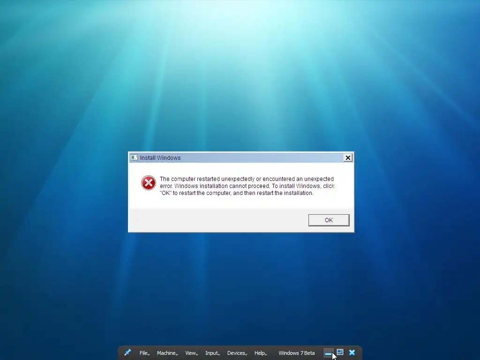Open the View menu
Screen dimensions: 480x360
point(191,353)
